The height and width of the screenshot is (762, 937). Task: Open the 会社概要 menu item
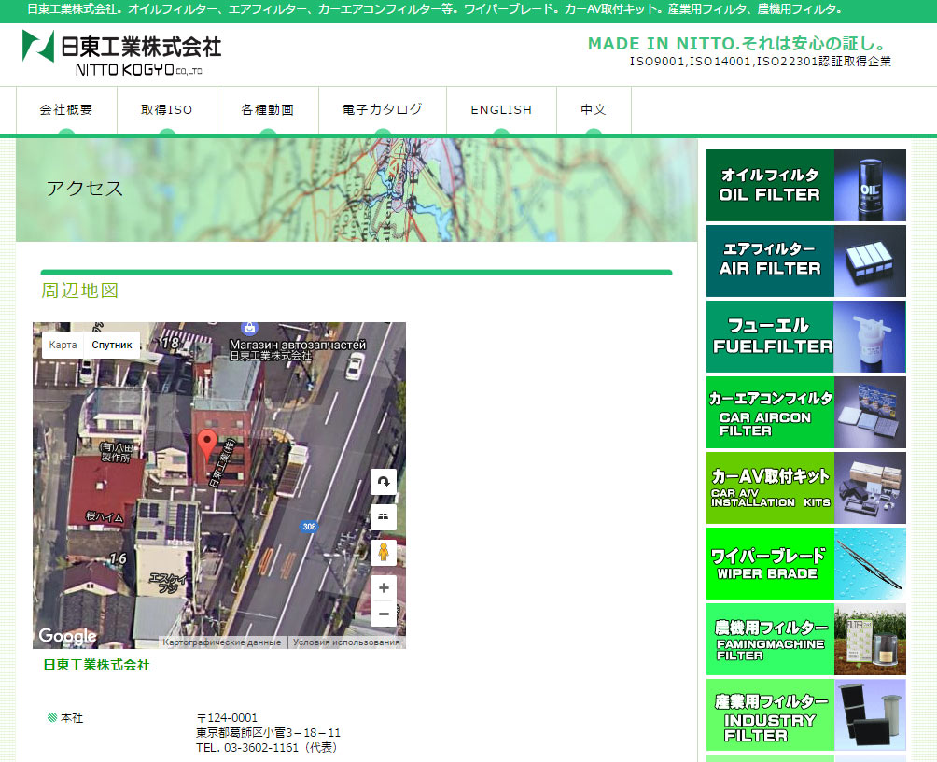pyautogui.click(x=66, y=110)
